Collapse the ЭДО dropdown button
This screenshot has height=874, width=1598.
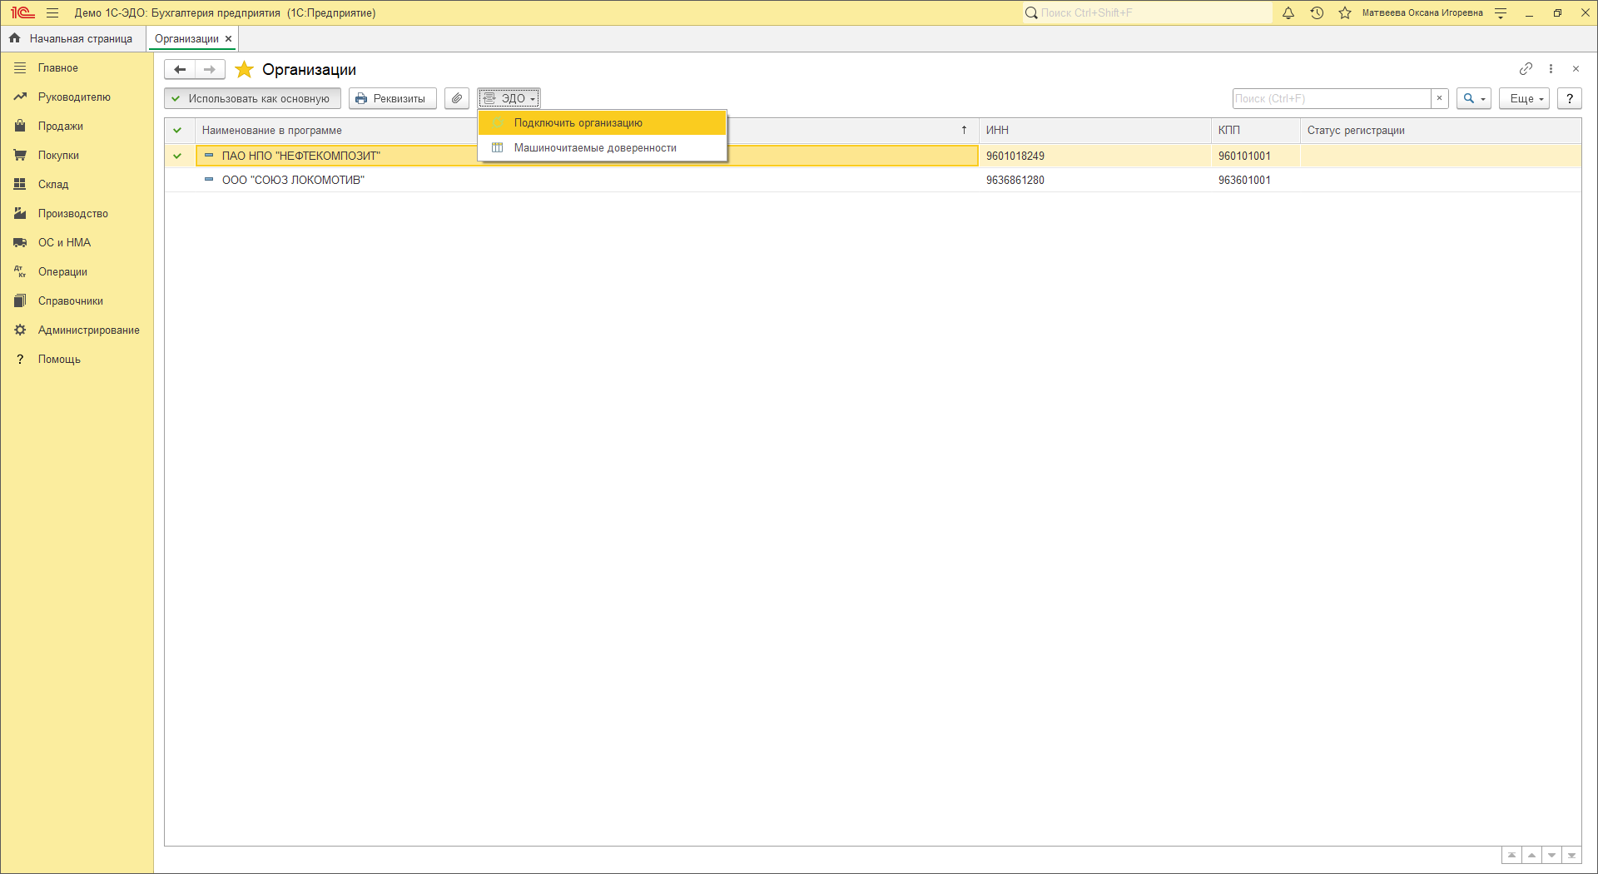(x=509, y=98)
